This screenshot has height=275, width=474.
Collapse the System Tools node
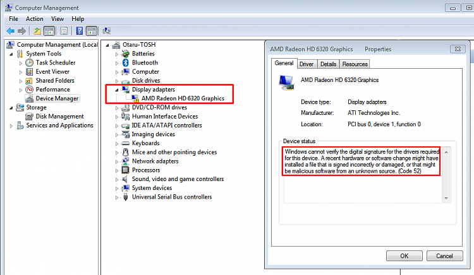click(11, 54)
